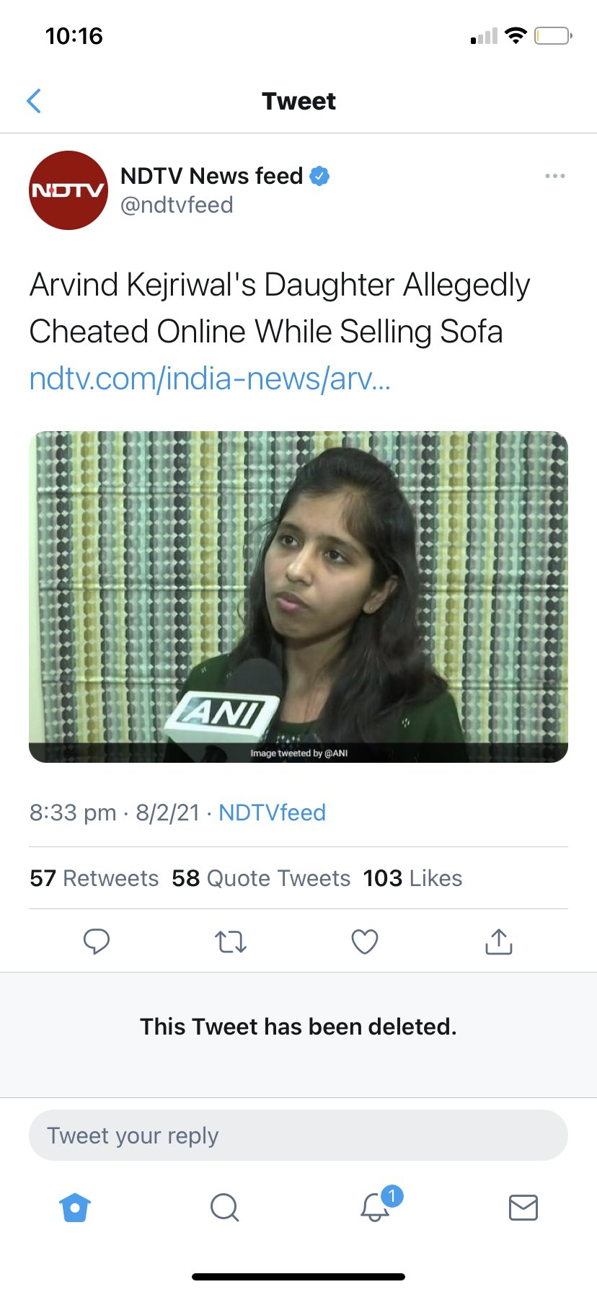The width and height of the screenshot is (597, 1292).
Task: Open the three-dot more options menu
Action: click(x=554, y=176)
